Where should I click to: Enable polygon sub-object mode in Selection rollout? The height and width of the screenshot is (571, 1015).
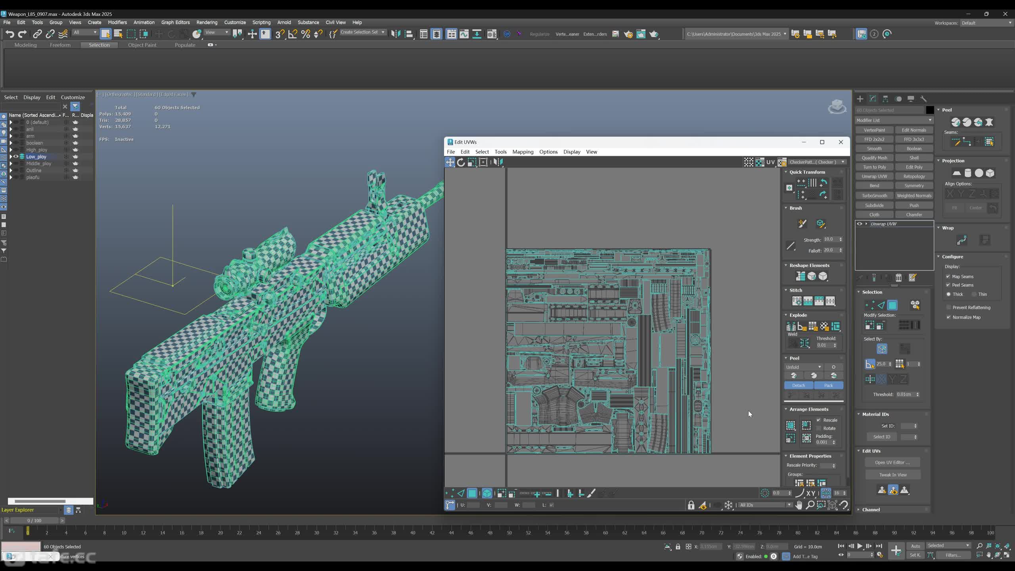pyautogui.click(x=892, y=305)
